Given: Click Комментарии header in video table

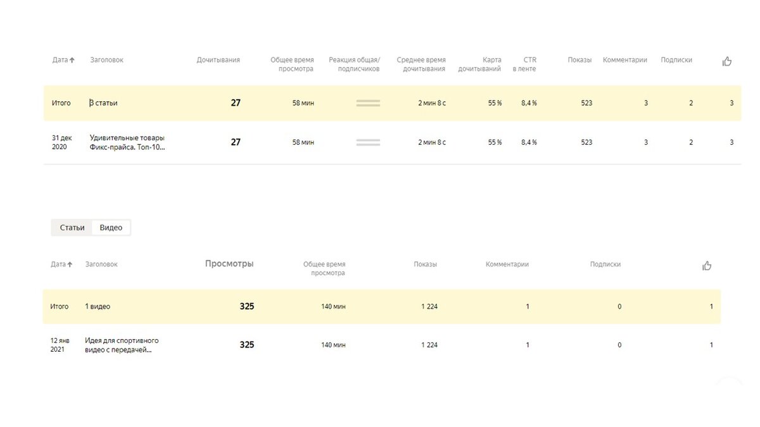Looking at the screenshot, I should tap(507, 264).
